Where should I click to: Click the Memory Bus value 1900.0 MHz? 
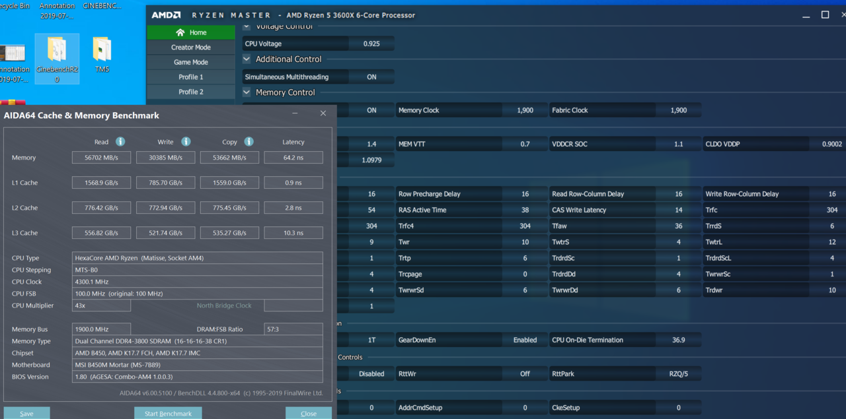coord(101,329)
